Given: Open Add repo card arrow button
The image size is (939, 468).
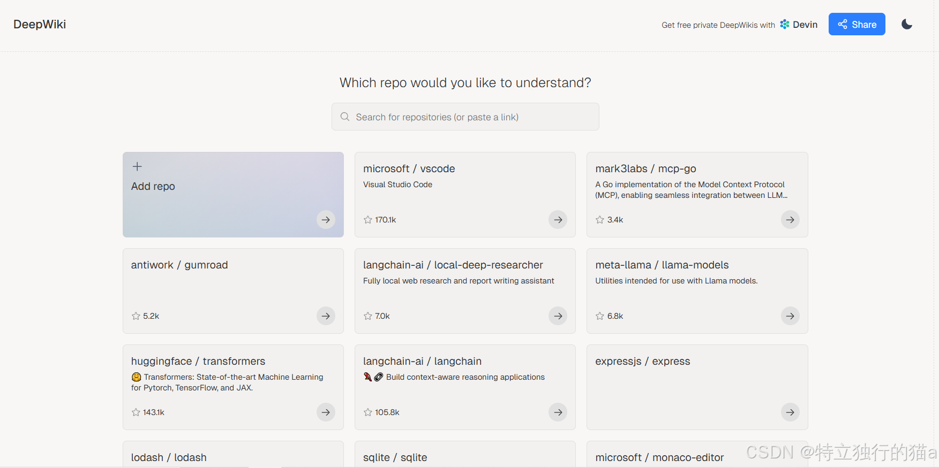Looking at the screenshot, I should (x=326, y=220).
